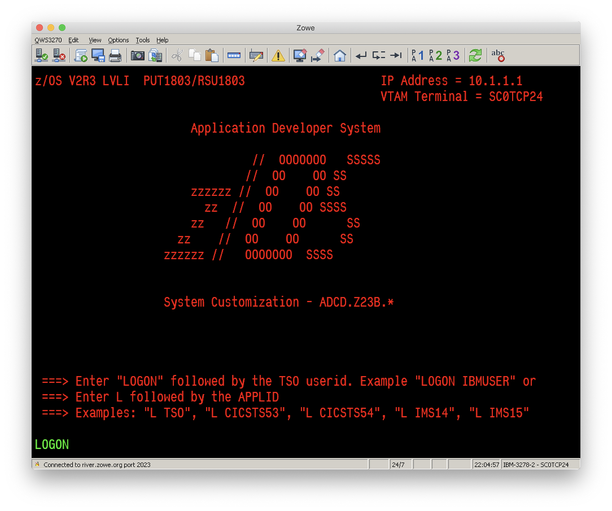Click the Zowe window title
Screen dimensions: 612x511
pyautogui.click(x=306, y=28)
